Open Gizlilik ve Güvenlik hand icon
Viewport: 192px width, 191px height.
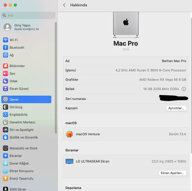[x=6, y=137]
